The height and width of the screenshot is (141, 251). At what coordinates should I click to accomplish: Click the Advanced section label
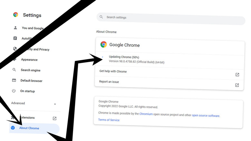coord(18,103)
